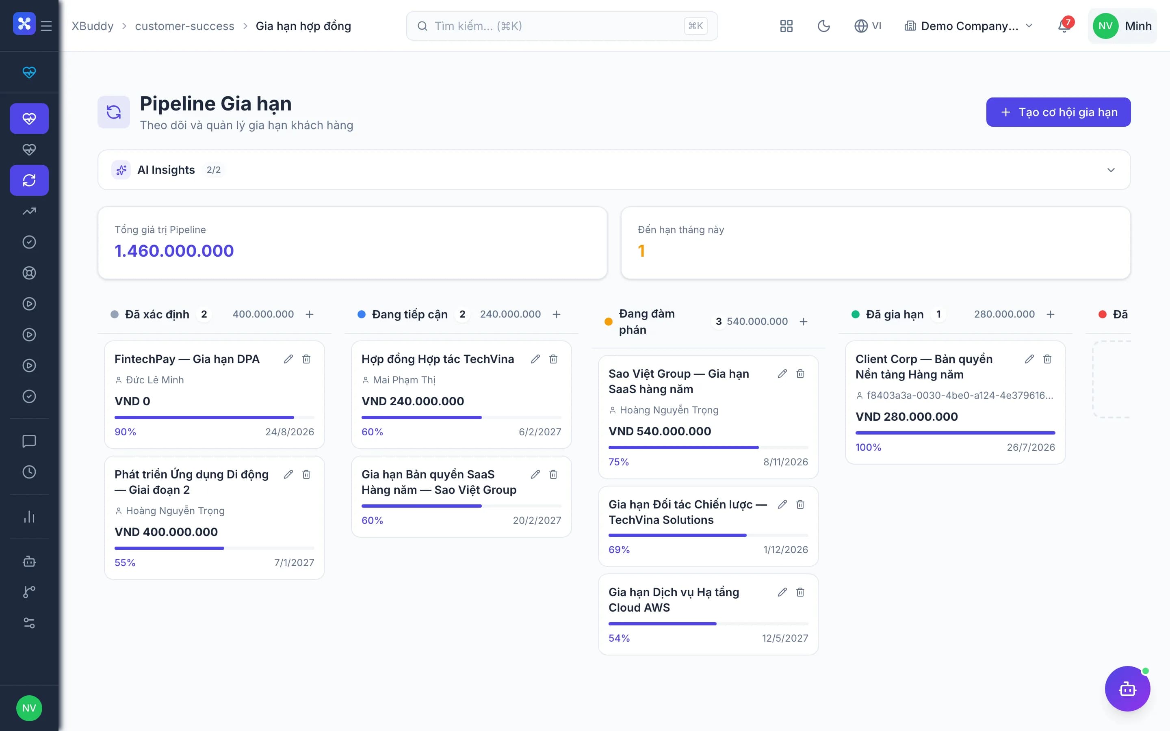Add a card to the Đã gia hạn column
The height and width of the screenshot is (731, 1170).
click(x=1051, y=314)
